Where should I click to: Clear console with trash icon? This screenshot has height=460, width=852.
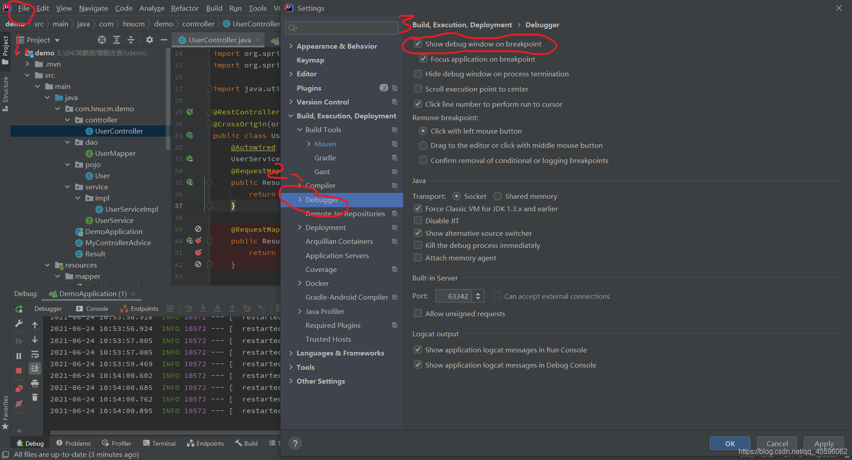35,397
